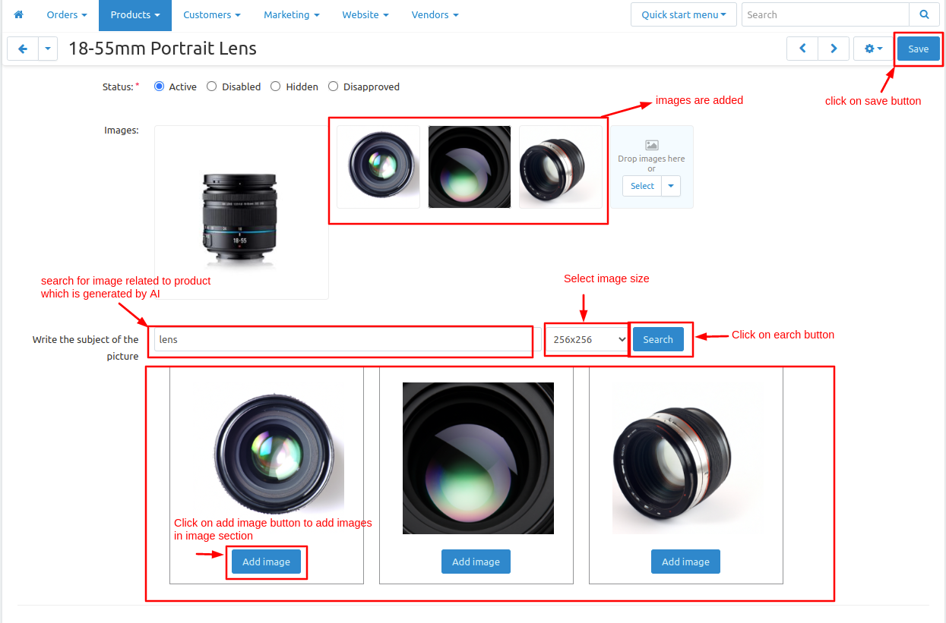Open the Website menu
The height and width of the screenshot is (623, 946).
click(365, 14)
